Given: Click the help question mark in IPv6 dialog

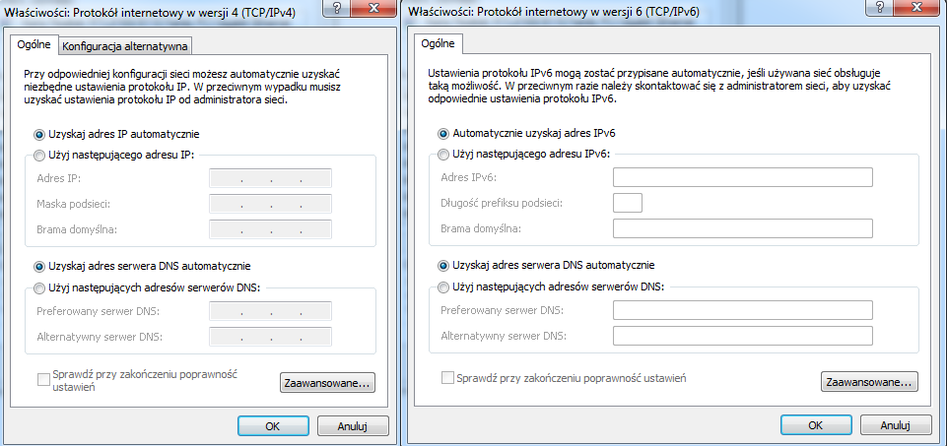Looking at the screenshot, I should coord(881,7).
